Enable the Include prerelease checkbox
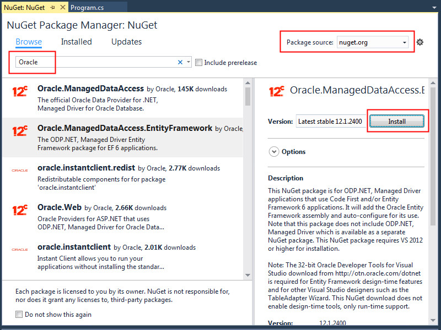The height and width of the screenshot is (330, 441). pos(199,63)
